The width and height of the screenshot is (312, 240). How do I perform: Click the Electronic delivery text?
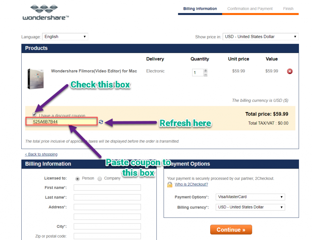coord(155,71)
